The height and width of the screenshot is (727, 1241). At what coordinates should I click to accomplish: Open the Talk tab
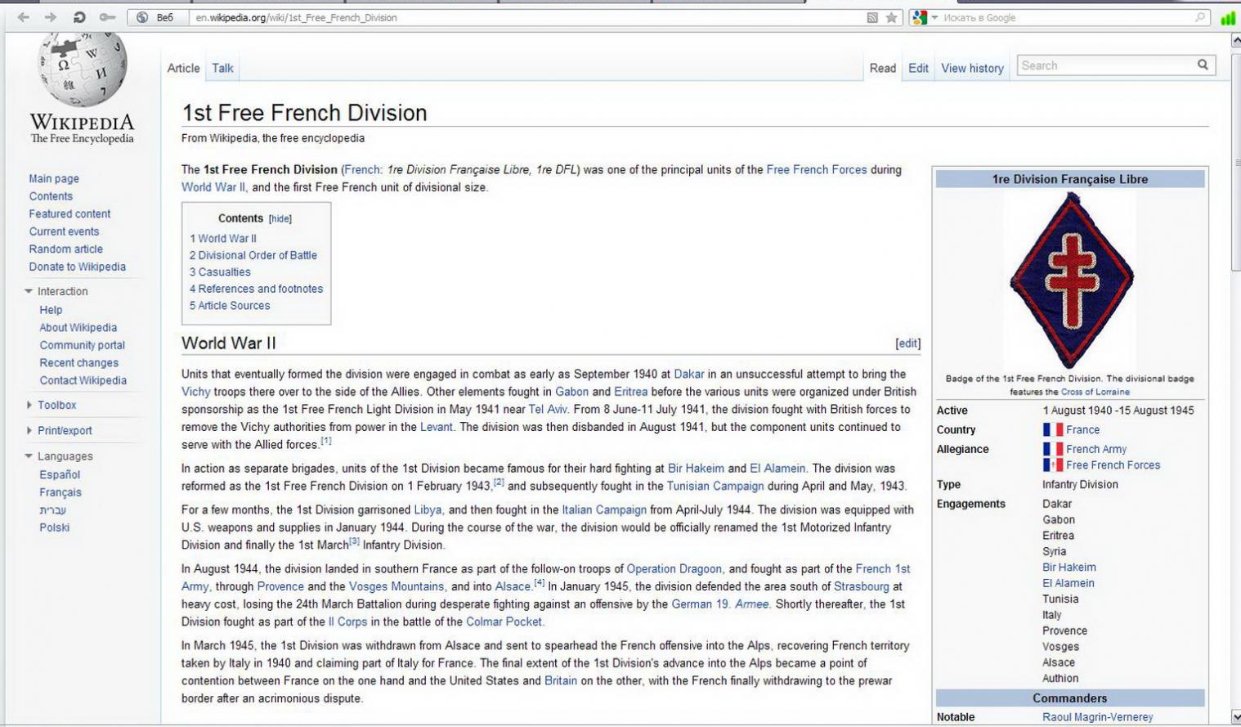pyautogui.click(x=222, y=68)
